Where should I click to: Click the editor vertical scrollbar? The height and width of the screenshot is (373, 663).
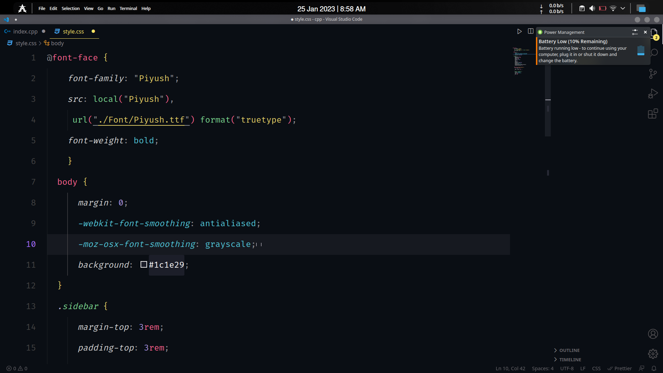548,100
